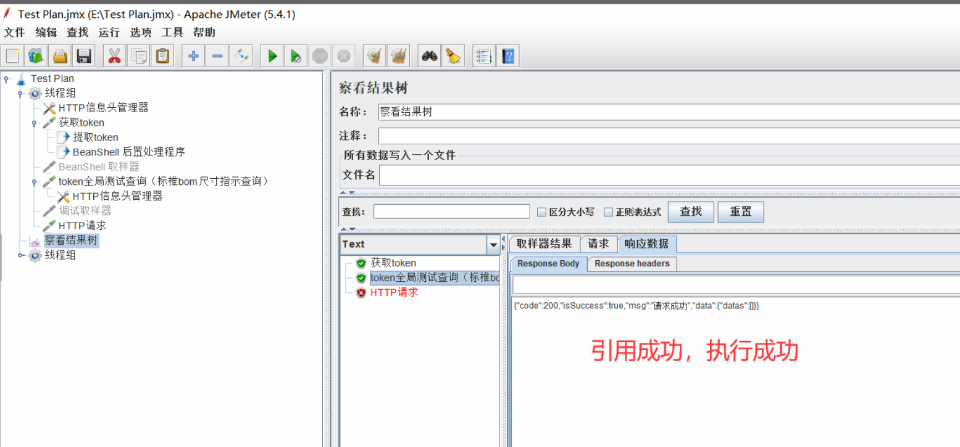The image size is (960, 447).
Task: Select HTTP信息头管理器 directly under 线程组
Action: click(104, 108)
